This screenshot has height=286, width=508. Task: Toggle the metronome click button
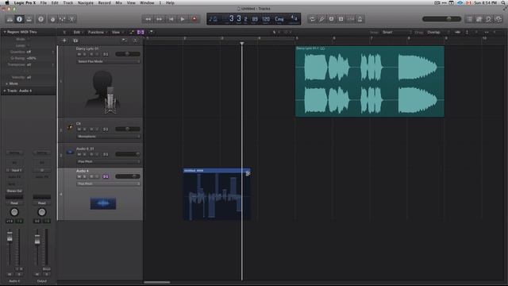point(360,19)
